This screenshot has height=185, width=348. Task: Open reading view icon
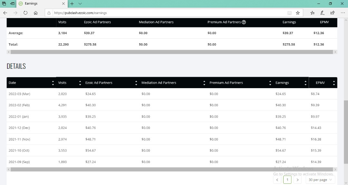point(289,13)
